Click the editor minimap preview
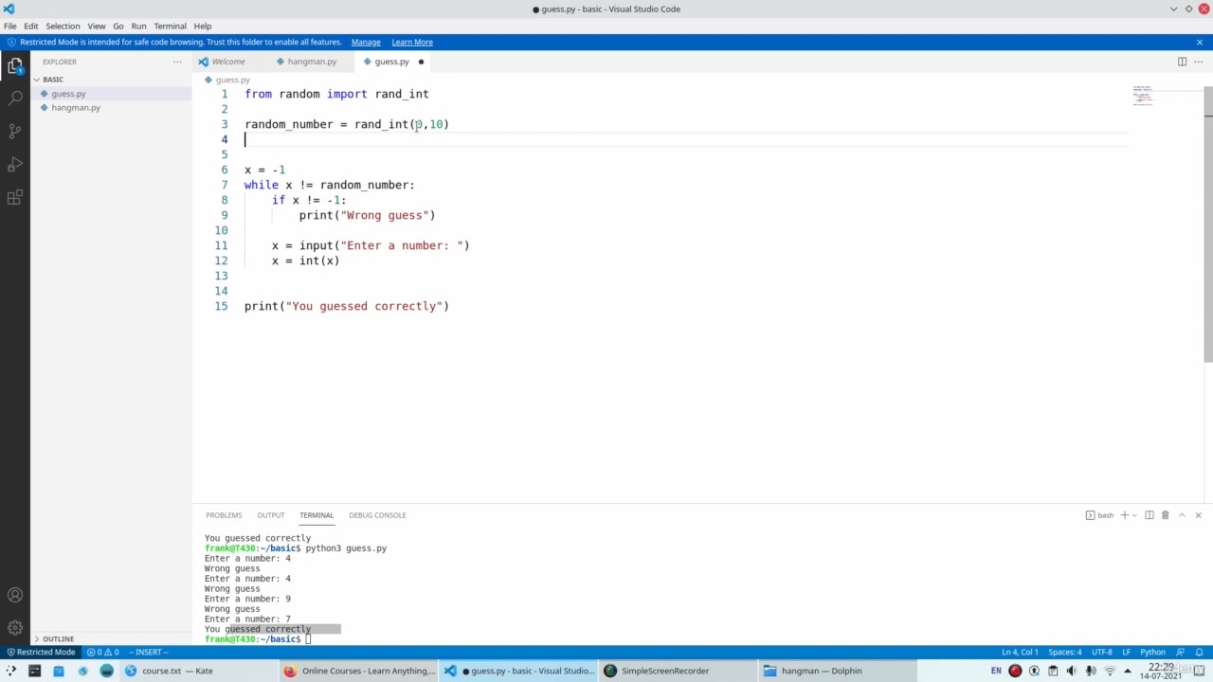 coord(1143,96)
